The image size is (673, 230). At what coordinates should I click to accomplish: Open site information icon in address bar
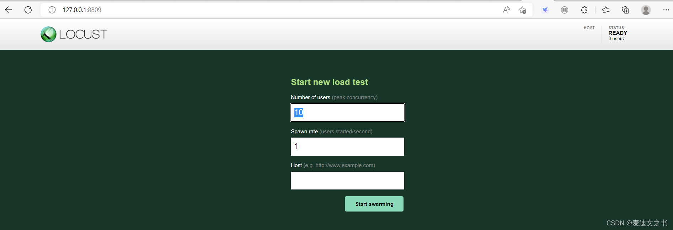point(52,10)
